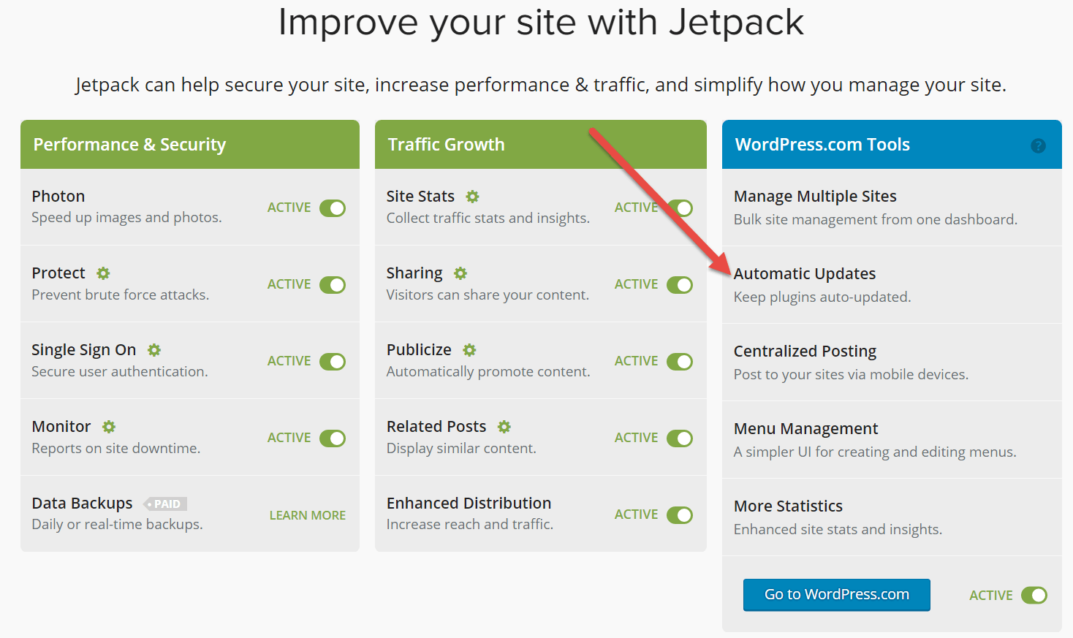
Task: Click the Traffic Growth header
Action: click(x=446, y=145)
